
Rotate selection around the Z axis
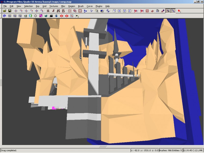click(x=42, y=11)
